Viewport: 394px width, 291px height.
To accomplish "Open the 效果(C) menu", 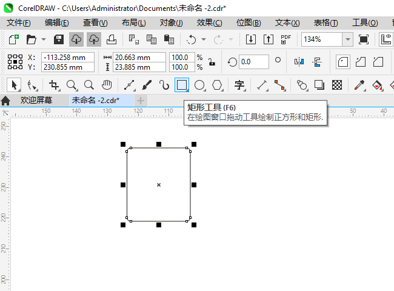I will click(209, 23).
